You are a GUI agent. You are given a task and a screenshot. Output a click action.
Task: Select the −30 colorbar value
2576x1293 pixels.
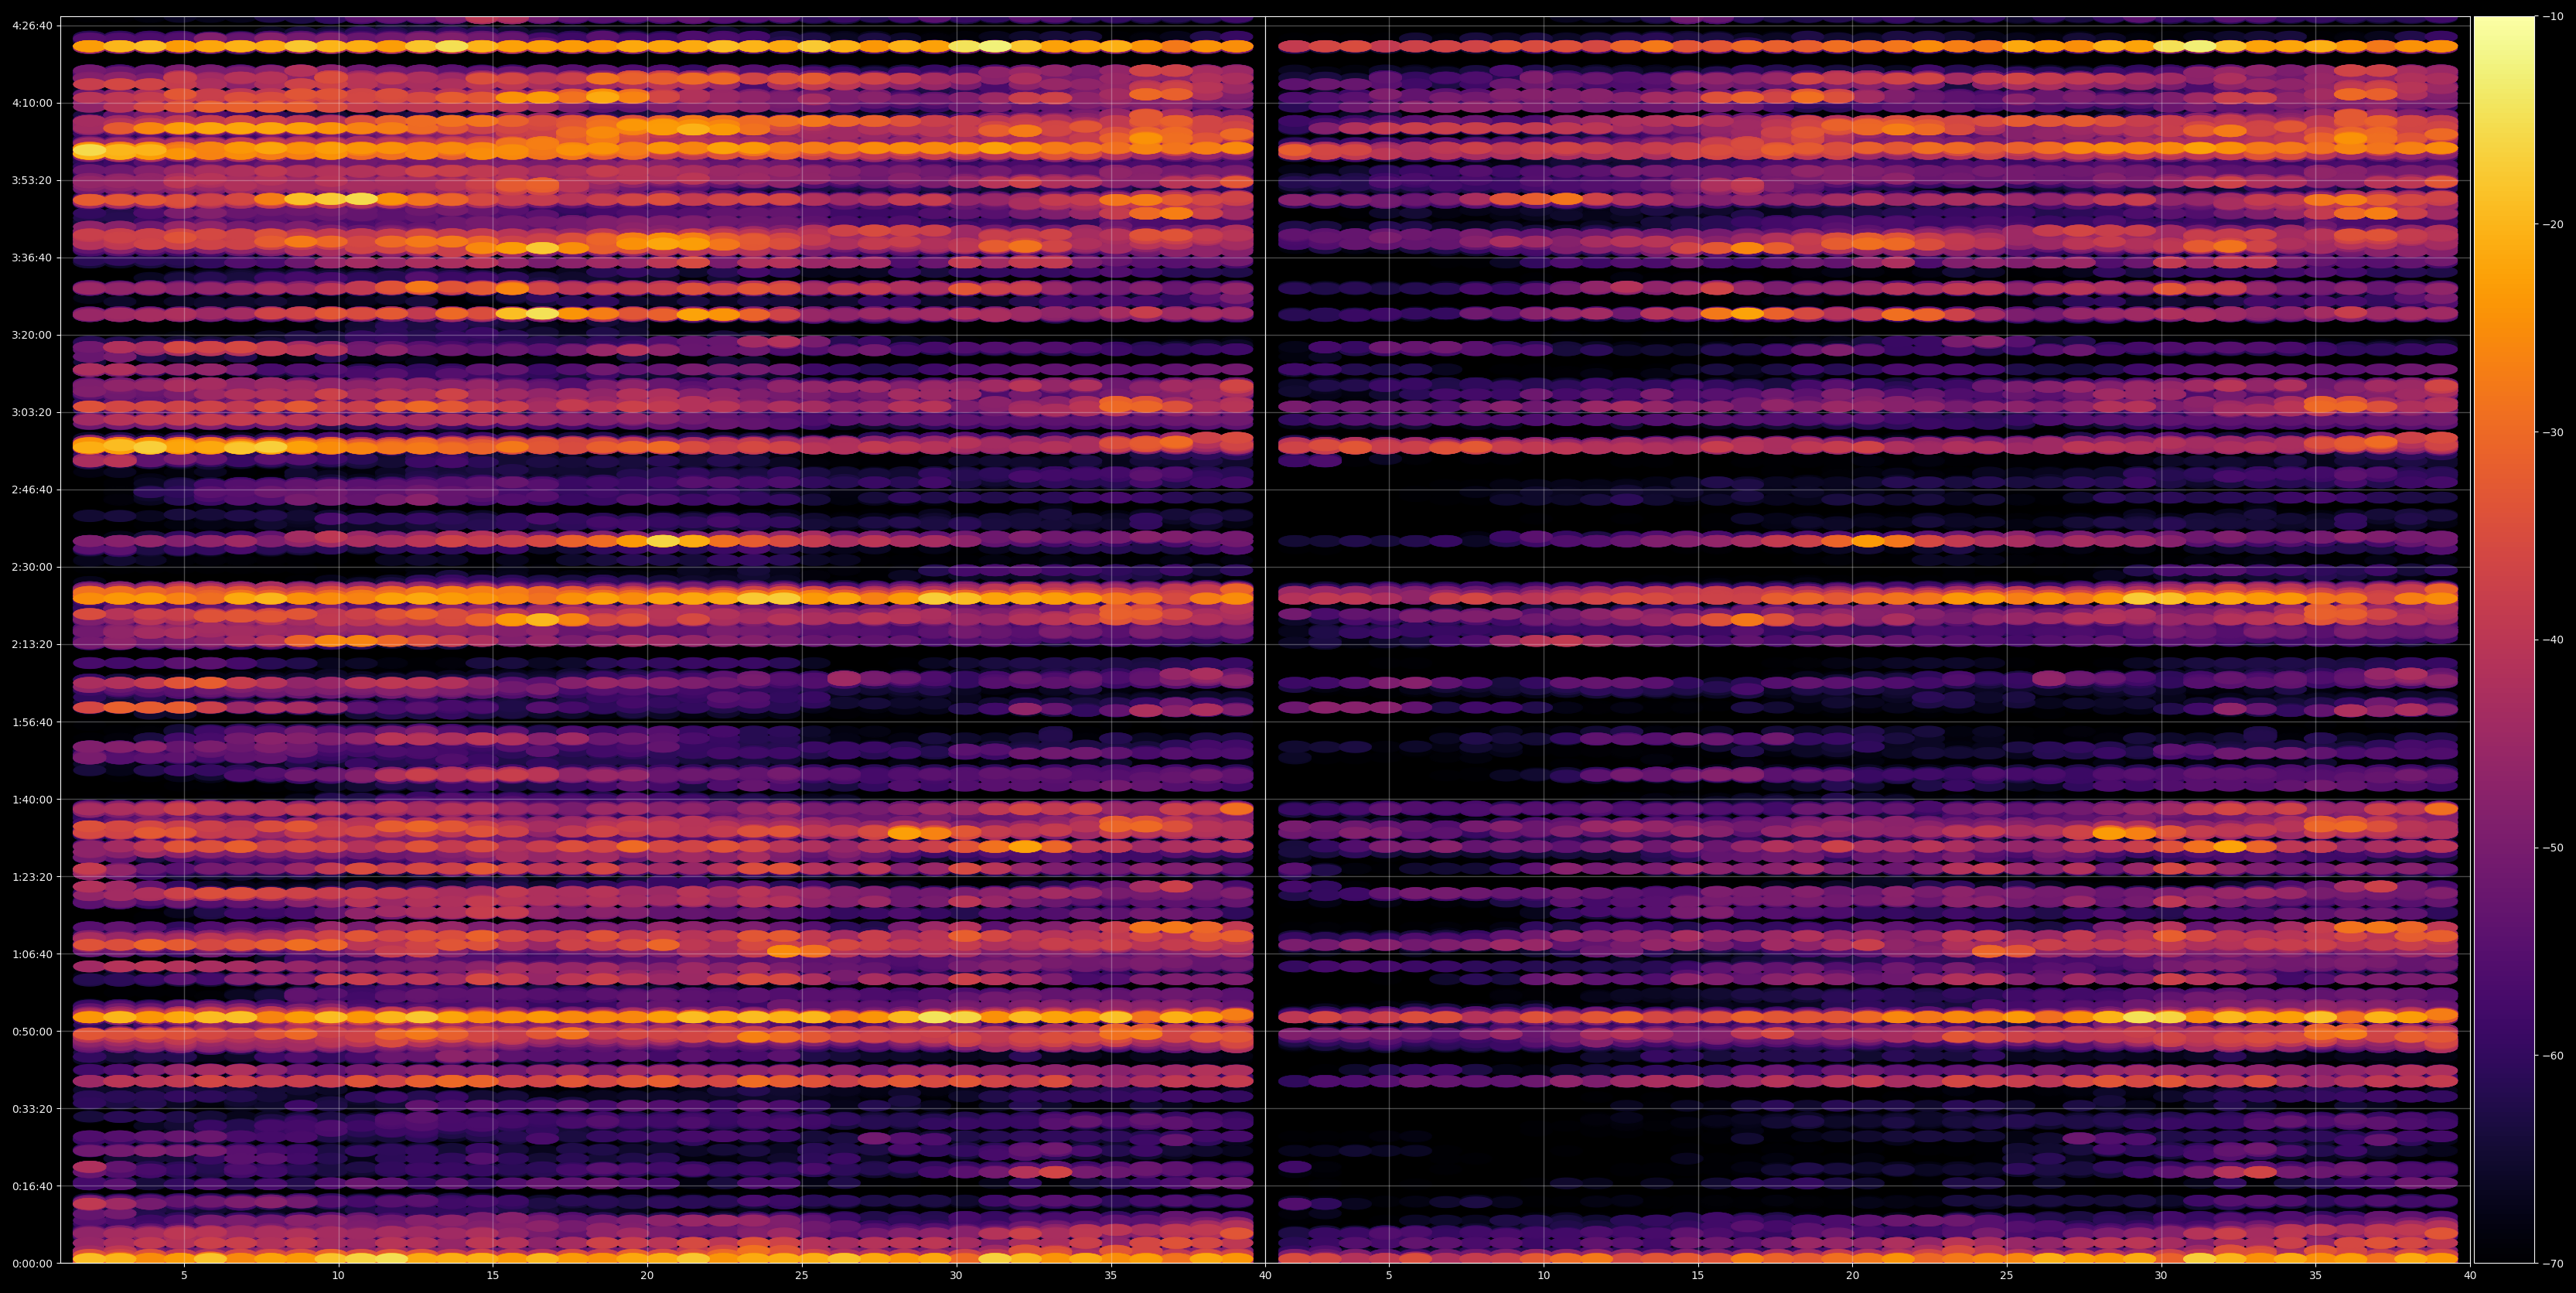[x=2553, y=432]
